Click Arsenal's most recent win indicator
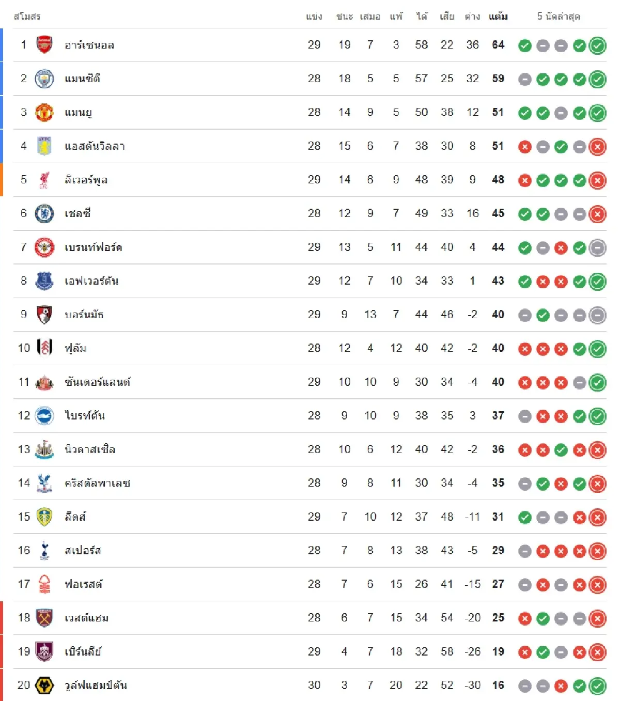This screenshot has height=701, width=620. (x=597, y=45)
